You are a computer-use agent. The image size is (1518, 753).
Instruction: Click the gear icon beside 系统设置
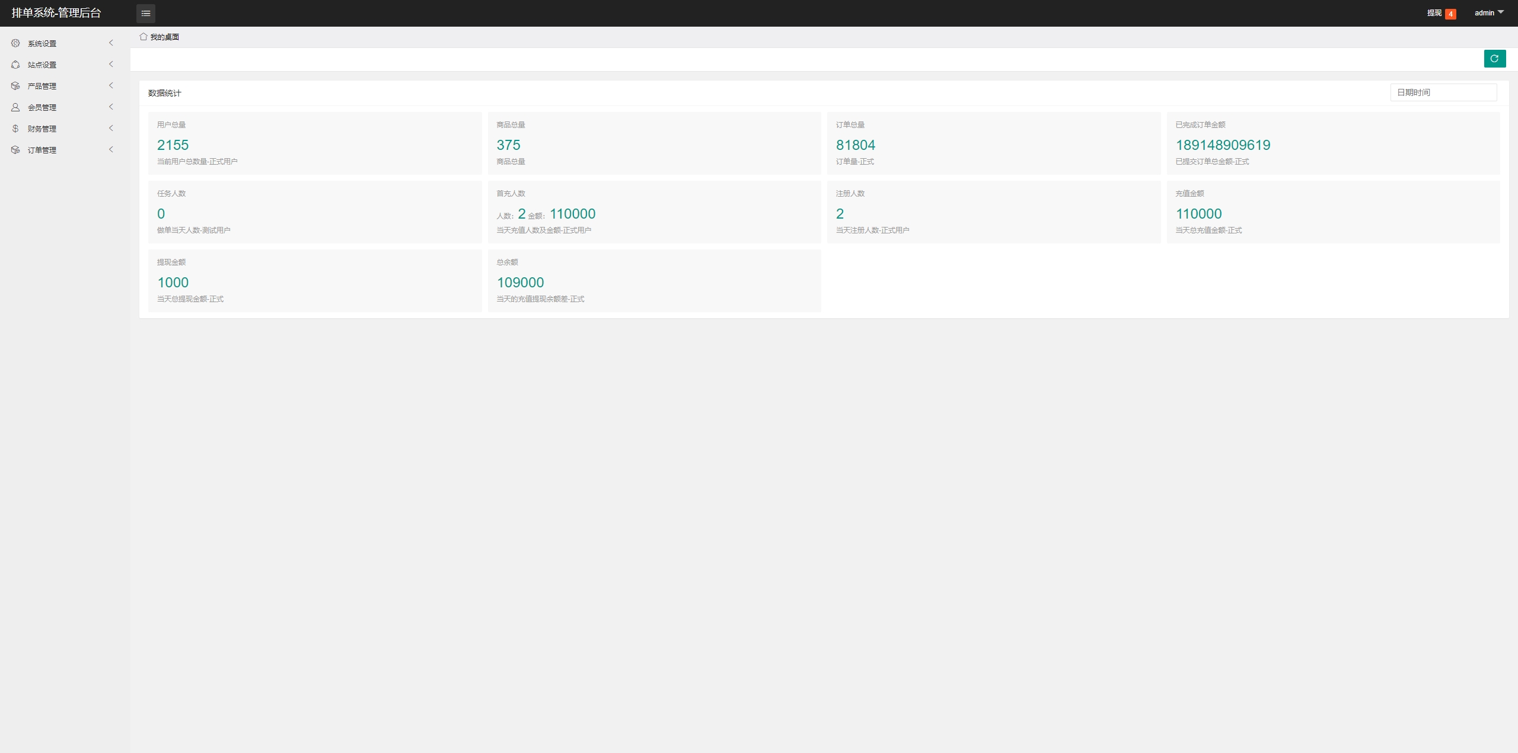(15, 43)
